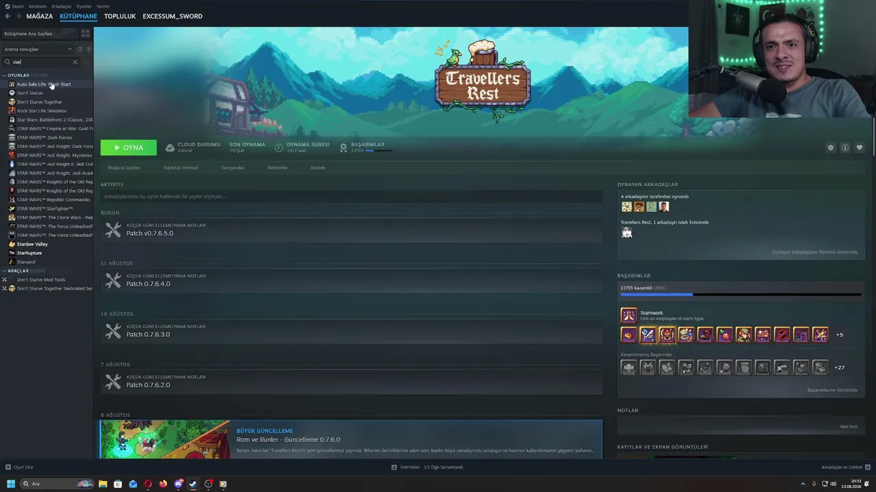Open the recent activity clock icon in sidebar

click(x=80, y=49)
